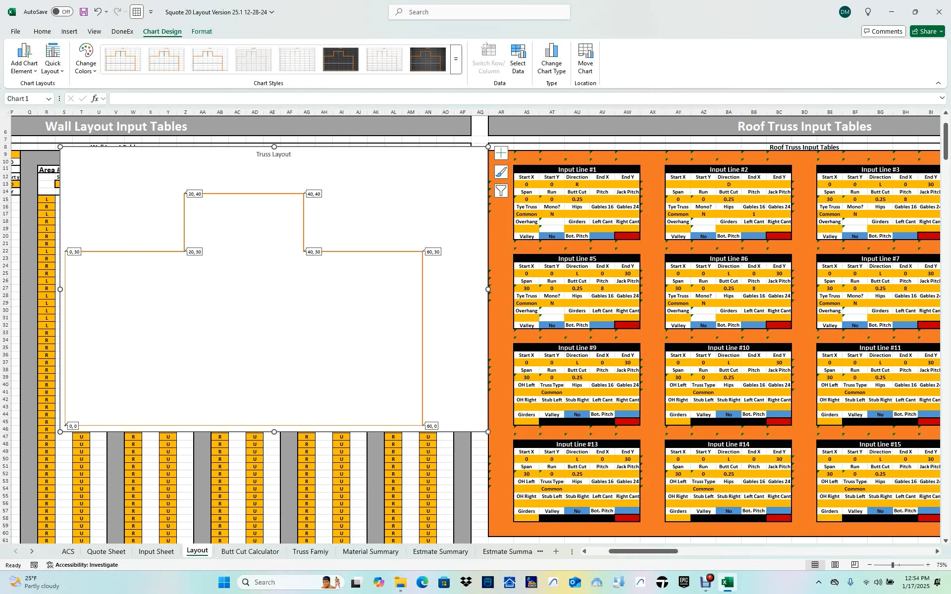Click the Change Chart Type icon
Image resolution: width=951 pixels, height=594 pixels.
pyautogui.click(x=551, y=51)
